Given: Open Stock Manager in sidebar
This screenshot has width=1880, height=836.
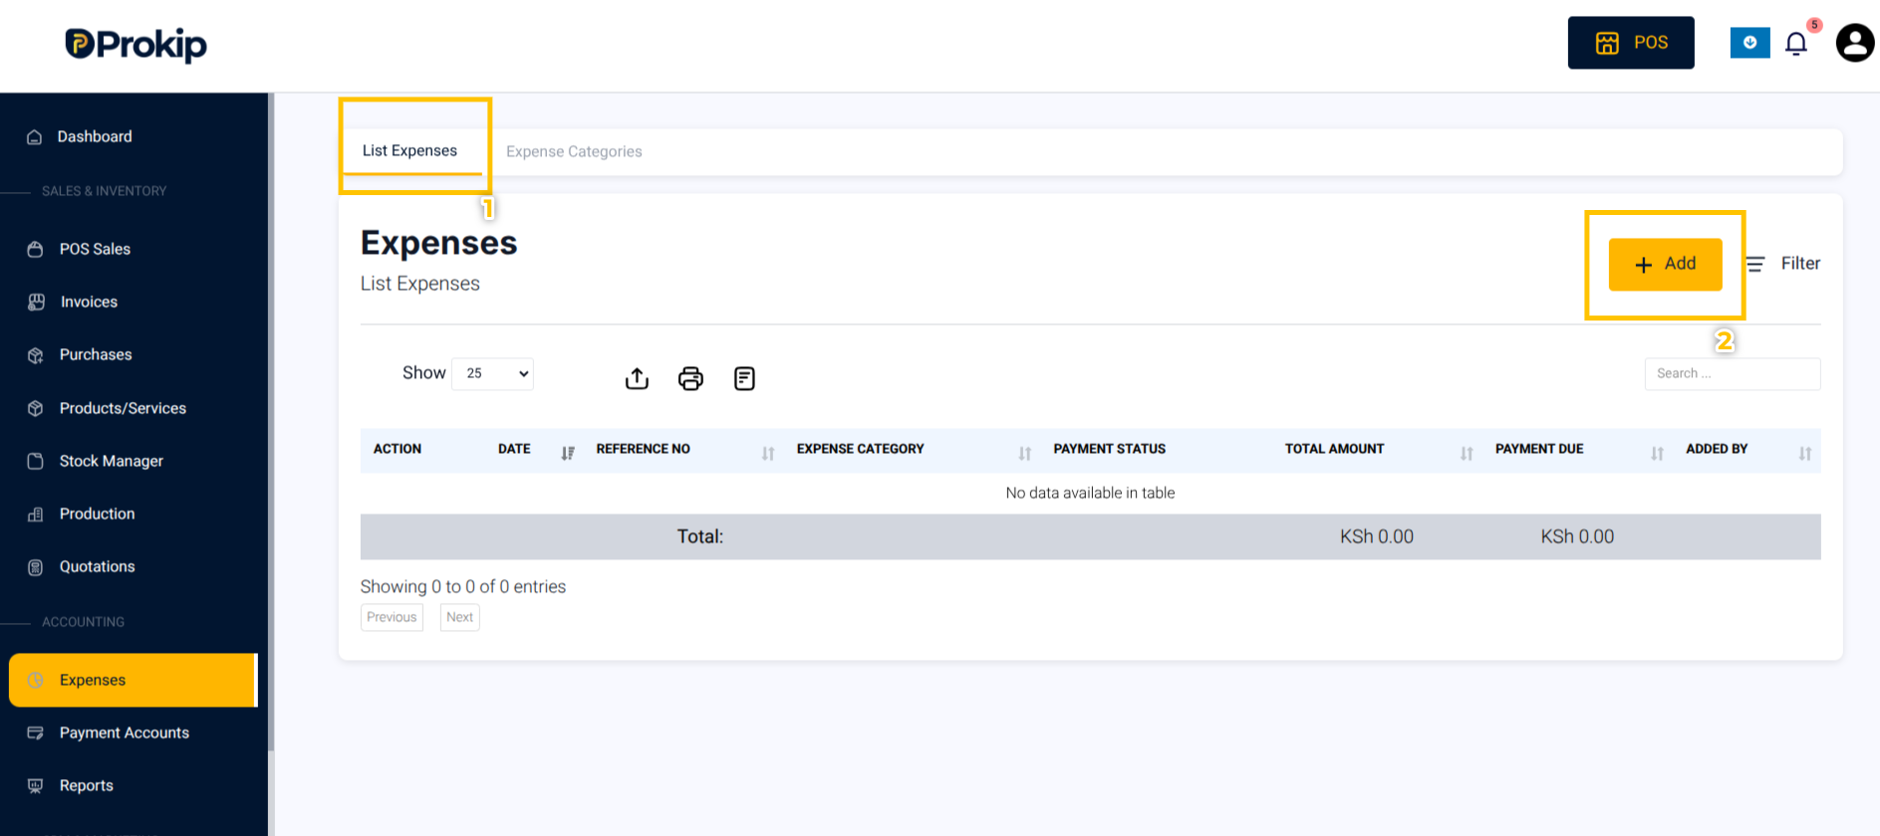Looking at the screenshot, I should coord(112,461).
